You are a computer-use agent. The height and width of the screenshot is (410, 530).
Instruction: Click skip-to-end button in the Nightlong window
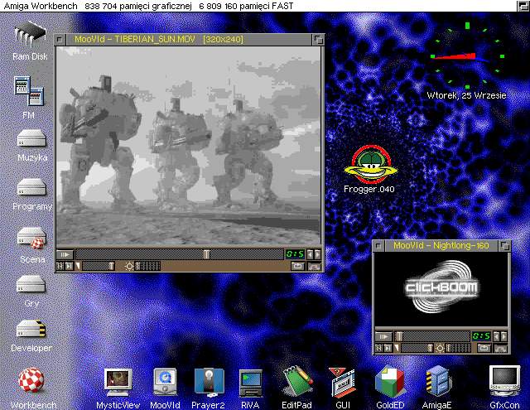[x=388, y=348]
